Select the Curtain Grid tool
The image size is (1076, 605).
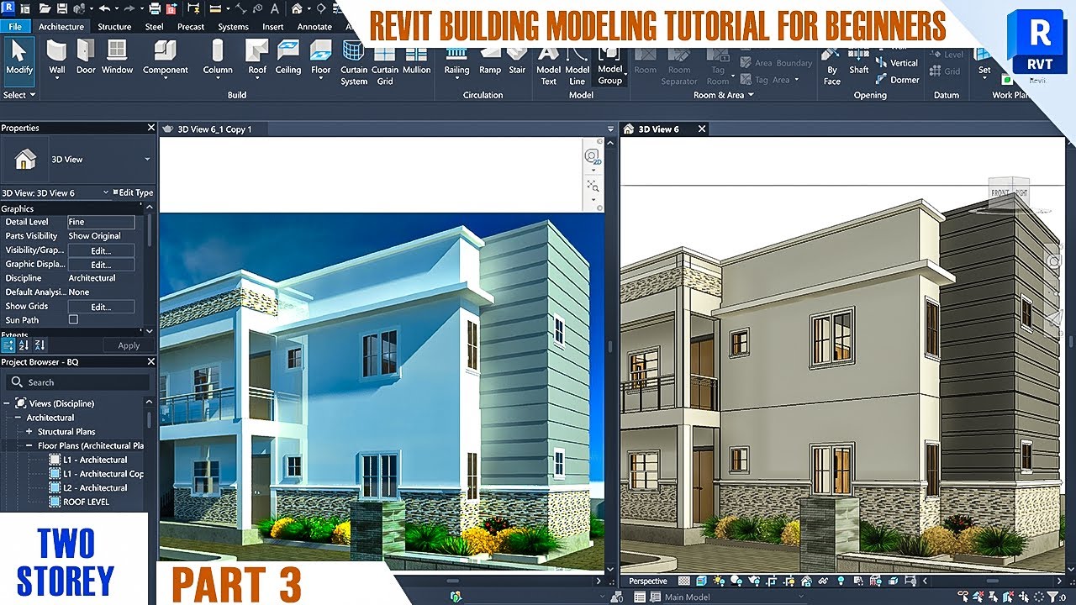(x=385, y=63)
